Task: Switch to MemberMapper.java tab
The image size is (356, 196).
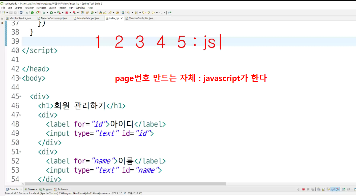Action: point(86,18)
